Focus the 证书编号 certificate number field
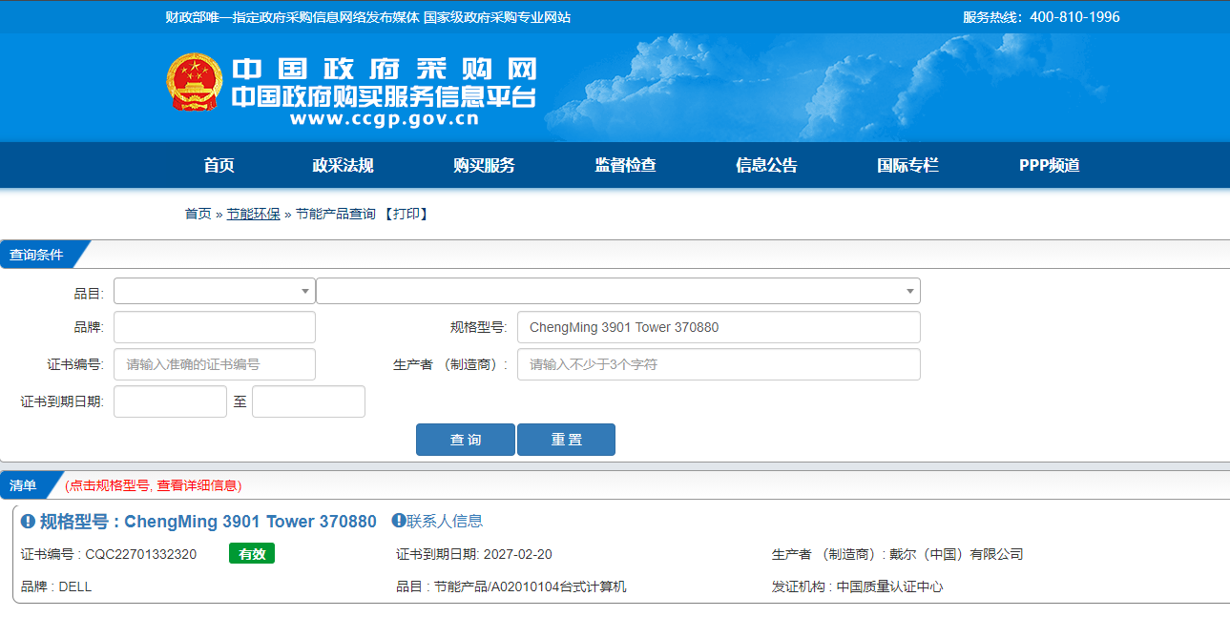1230x617 pixels. click(x=215, y=364)
